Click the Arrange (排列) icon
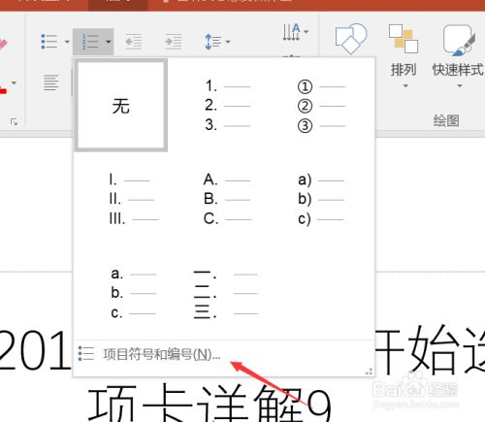 coord(403,38)
